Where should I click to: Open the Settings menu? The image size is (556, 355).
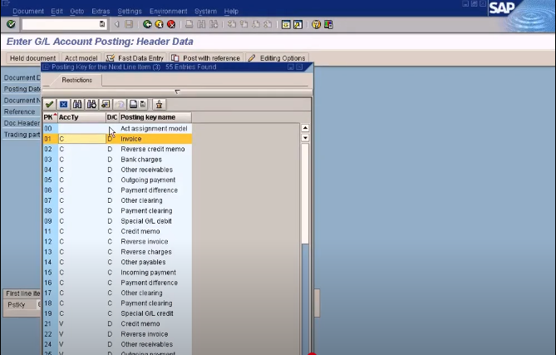click(130, 12)
